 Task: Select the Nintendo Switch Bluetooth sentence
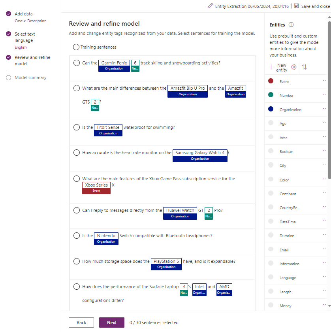77,236
